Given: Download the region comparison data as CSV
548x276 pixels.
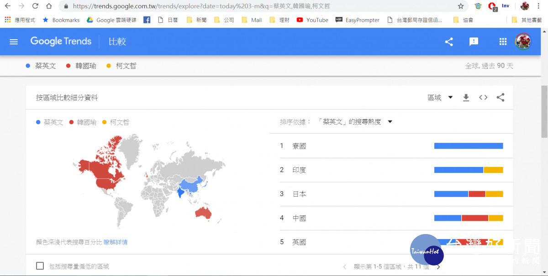Looking at the screenshot, I should 466,98.
